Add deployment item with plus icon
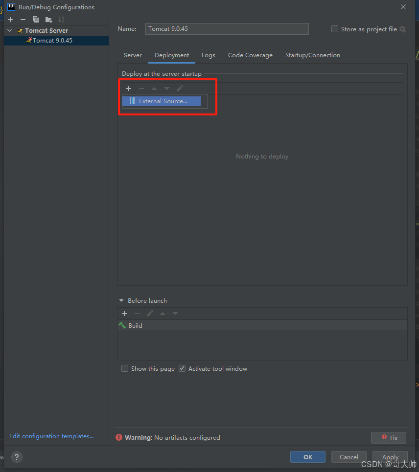The width and height of the screenshot is (419, 472). [x=129, y=89]
